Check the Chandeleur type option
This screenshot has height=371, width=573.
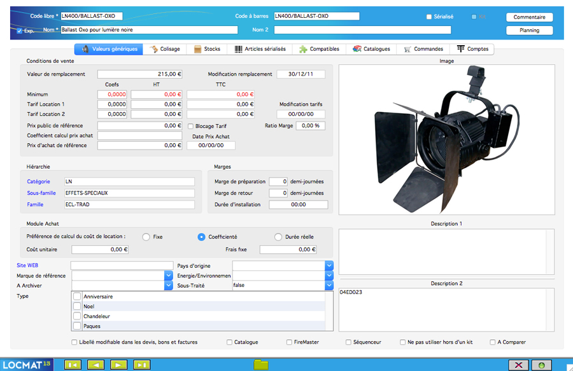[77, 316]
